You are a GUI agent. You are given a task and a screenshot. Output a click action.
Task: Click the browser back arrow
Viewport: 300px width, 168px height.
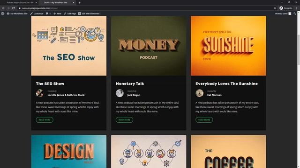pyautogui.click(x=3, y=8)
